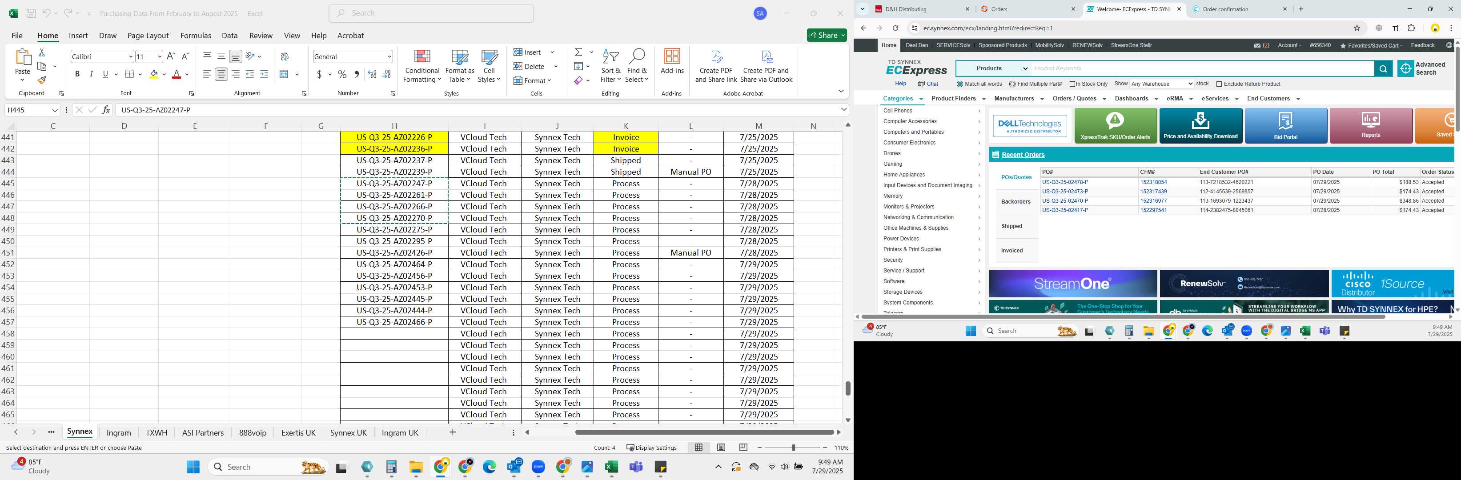Open the Name Box dropdown arrow
The image size is (1461, 480).
point(55,110)
